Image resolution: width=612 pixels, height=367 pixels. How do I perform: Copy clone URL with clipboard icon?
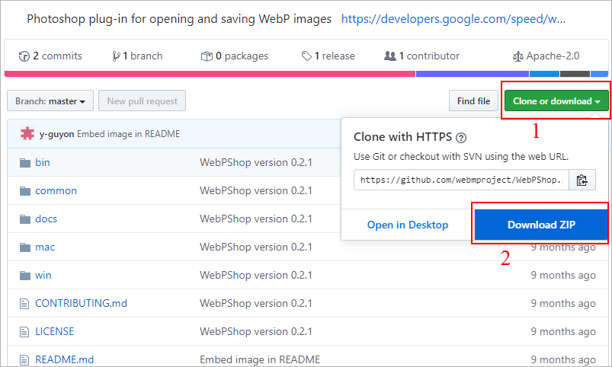(x=582, y=180)
